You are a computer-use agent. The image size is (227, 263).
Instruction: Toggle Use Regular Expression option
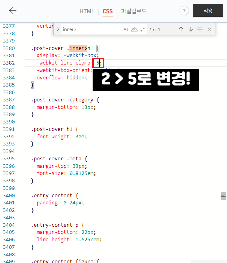pyautogui.click(x=143, y=29)
